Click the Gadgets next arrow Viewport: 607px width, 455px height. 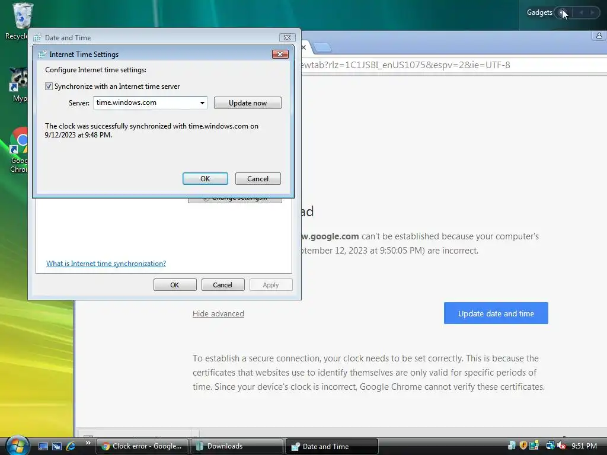[x=592, y=12]
